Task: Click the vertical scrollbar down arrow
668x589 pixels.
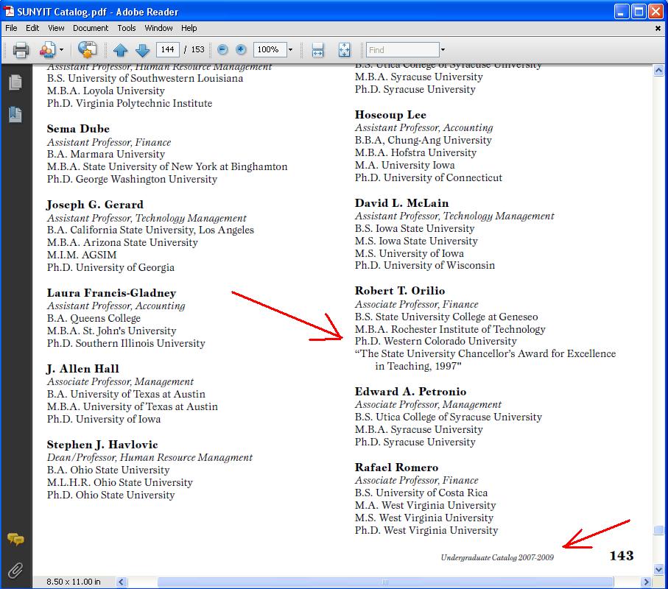Action: pyautogui.click(x=658, y=569)
